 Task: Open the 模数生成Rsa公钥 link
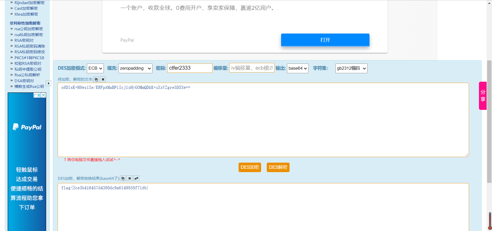pos(29,87)
